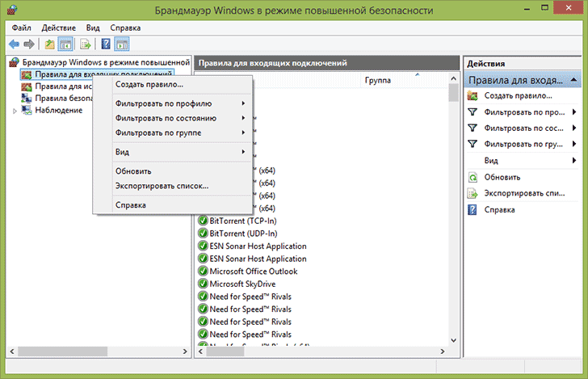588x379 pixels.
Task: Click Фильтровать по сос... in actions pane
Action: click(523, 128)
